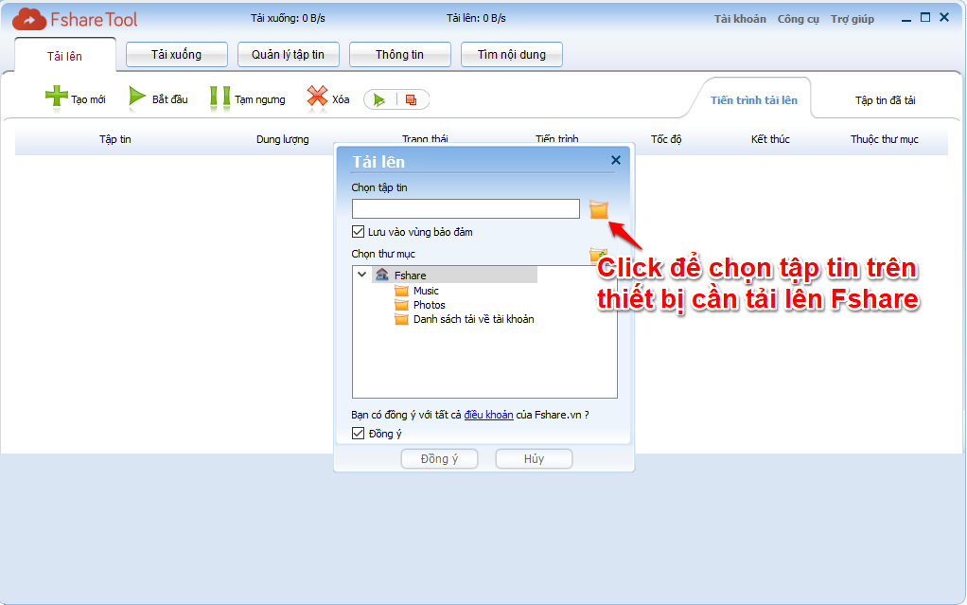Delete the entry using the Xóa icon
This screenshot has width=967, height=605.
pos(317,98)
